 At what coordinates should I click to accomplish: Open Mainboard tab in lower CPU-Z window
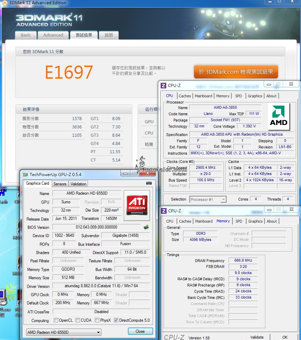204,221
